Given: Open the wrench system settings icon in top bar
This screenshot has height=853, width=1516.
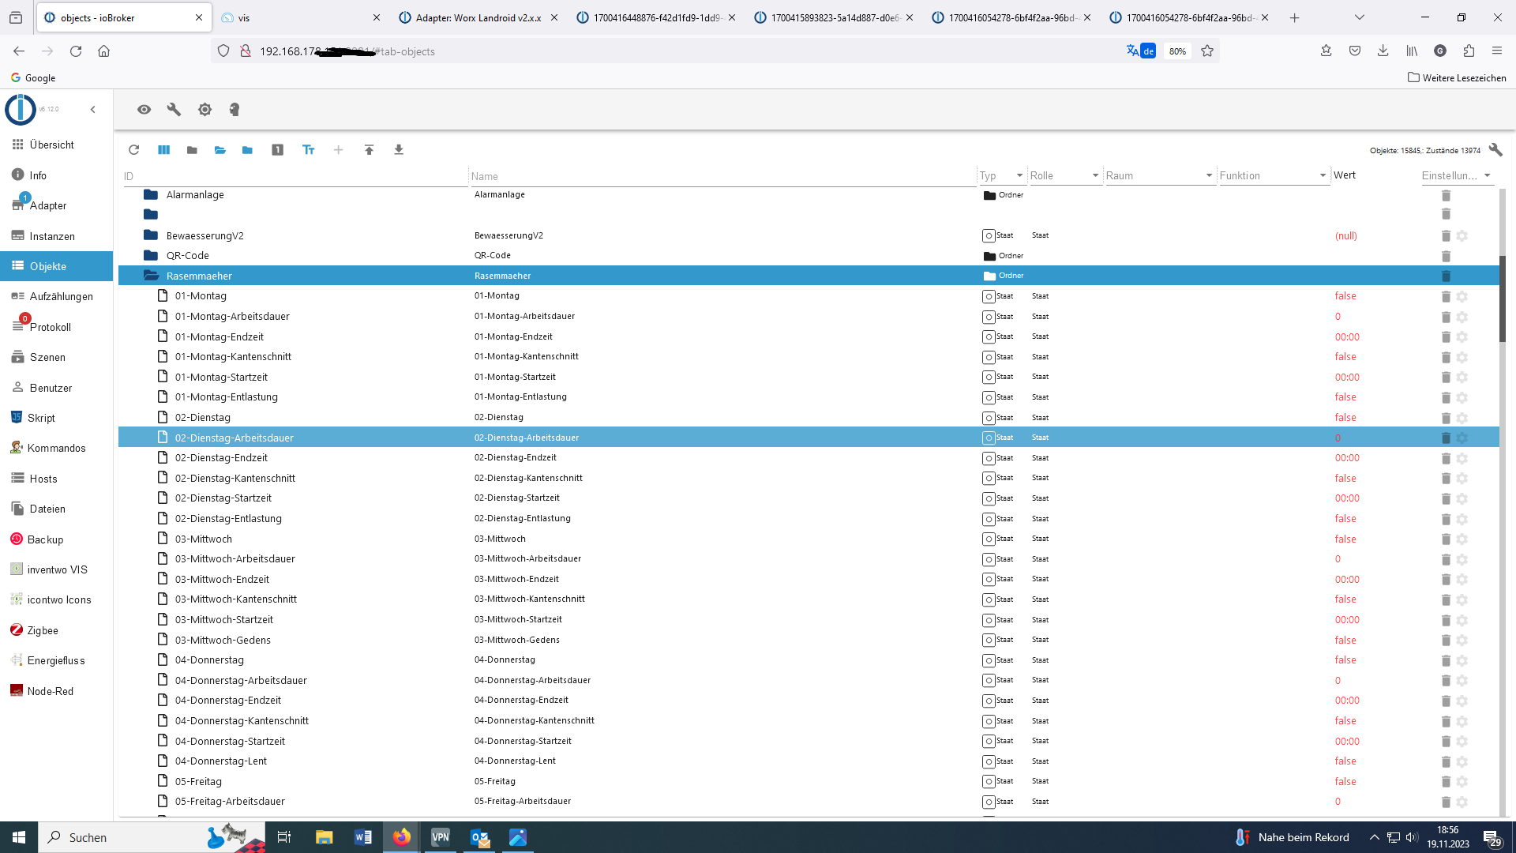Looking at the screenshot, I should [174, 110].
